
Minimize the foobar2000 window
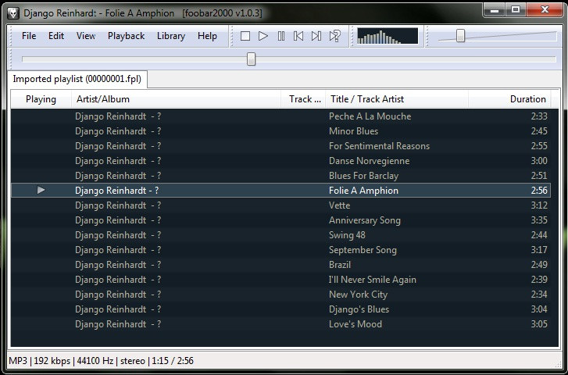(495, 10)
